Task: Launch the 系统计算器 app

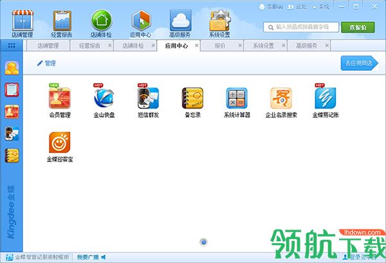Action: coord(237,102)
